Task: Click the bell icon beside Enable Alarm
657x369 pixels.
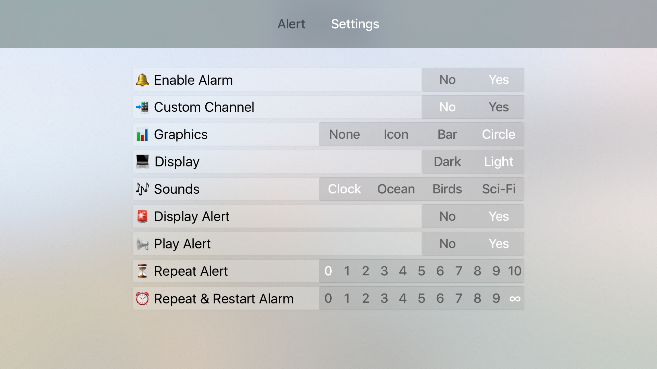Action: pos(142,80)
